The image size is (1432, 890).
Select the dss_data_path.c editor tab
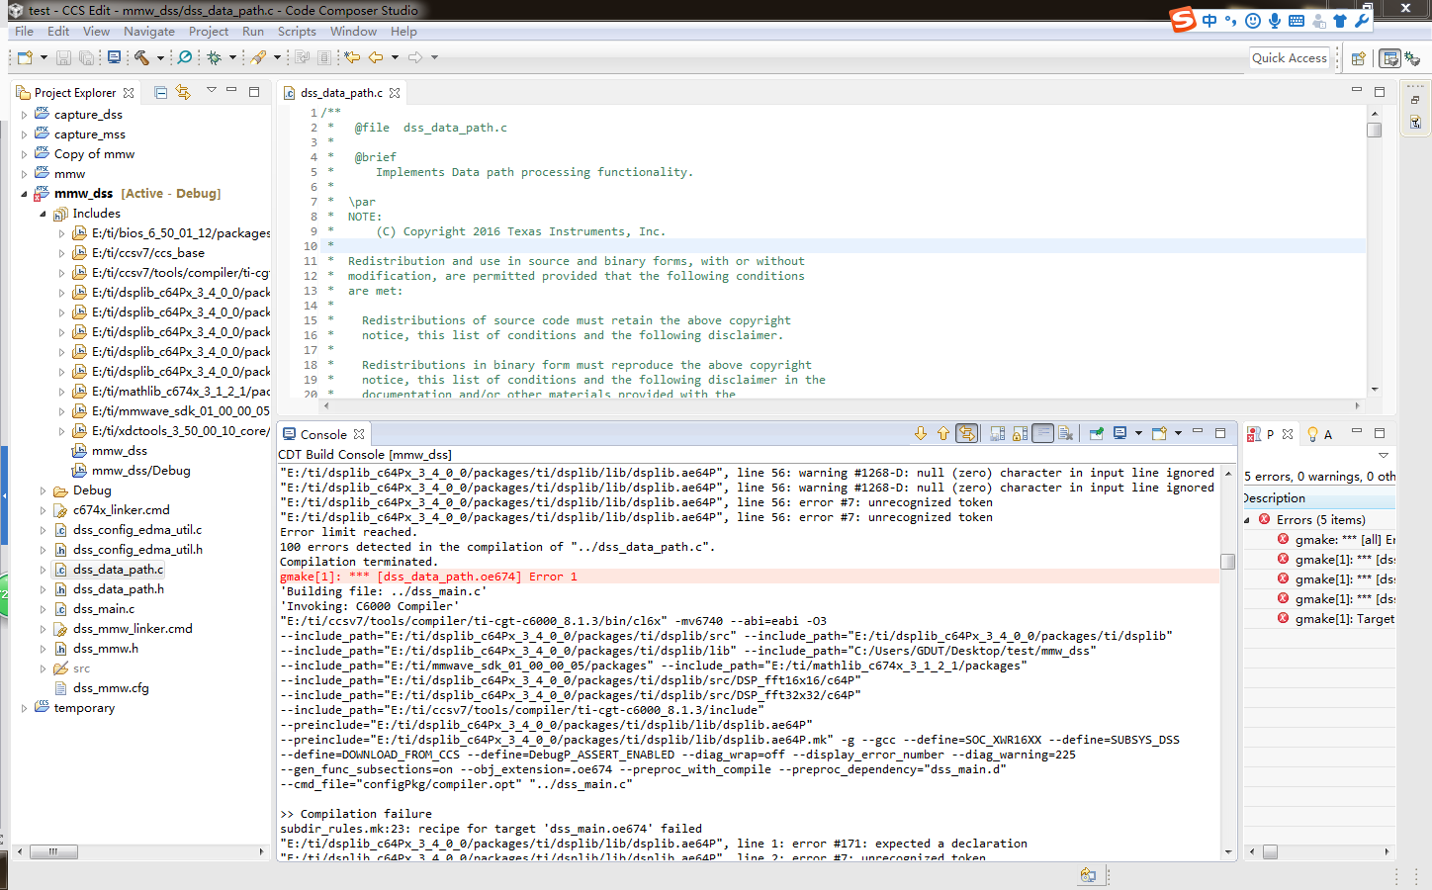[341, 93]
